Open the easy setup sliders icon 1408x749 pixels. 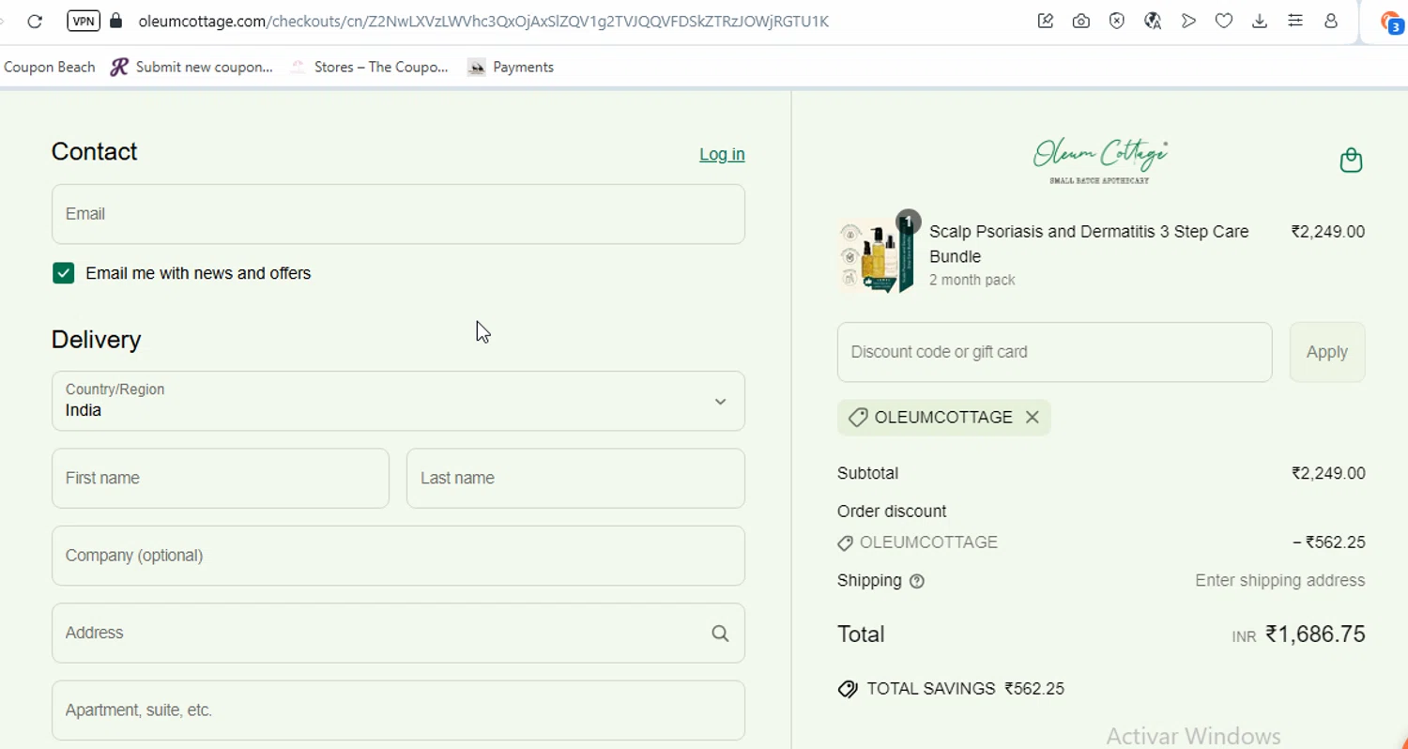coord(1295,21)
